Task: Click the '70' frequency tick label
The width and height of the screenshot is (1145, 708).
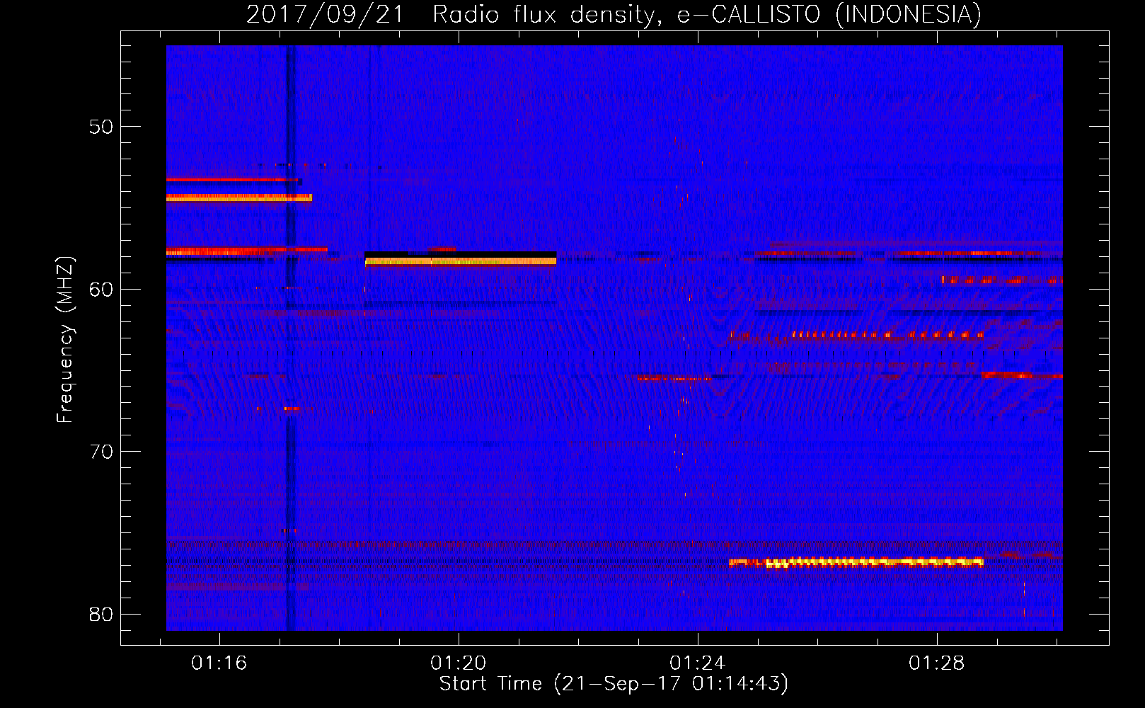Action: click(x=101, y=451)
